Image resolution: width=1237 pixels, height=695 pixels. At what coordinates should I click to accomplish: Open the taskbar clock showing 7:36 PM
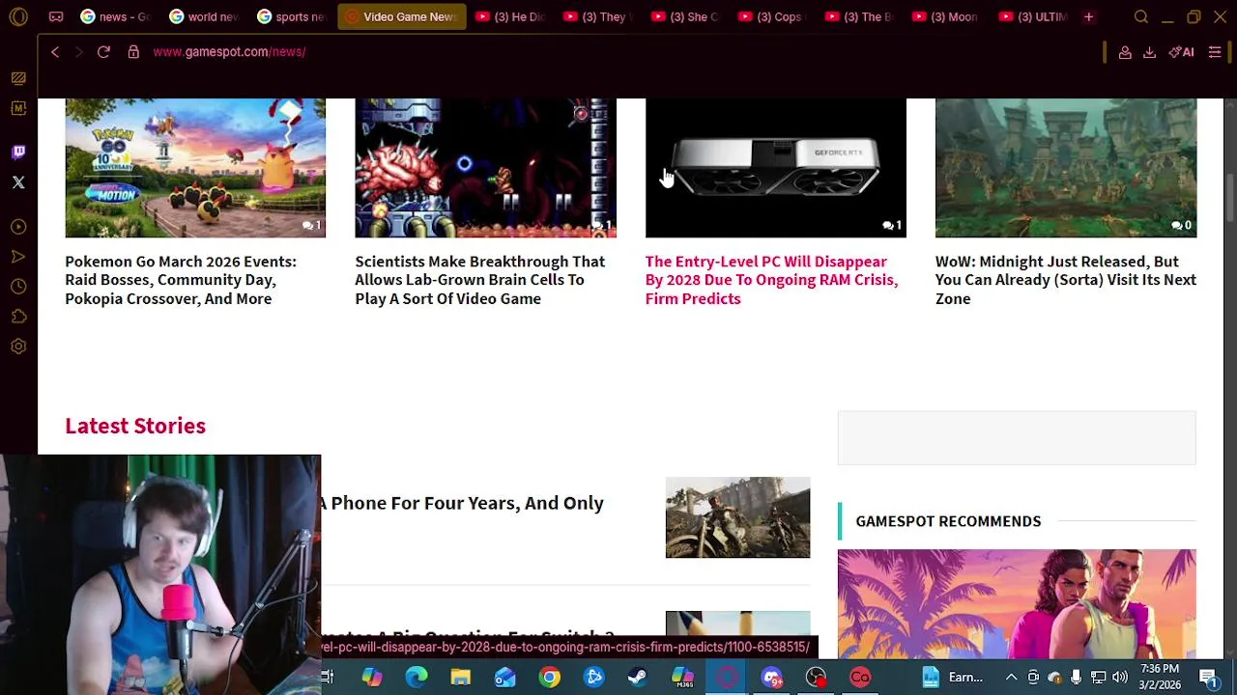point(1159,677)
